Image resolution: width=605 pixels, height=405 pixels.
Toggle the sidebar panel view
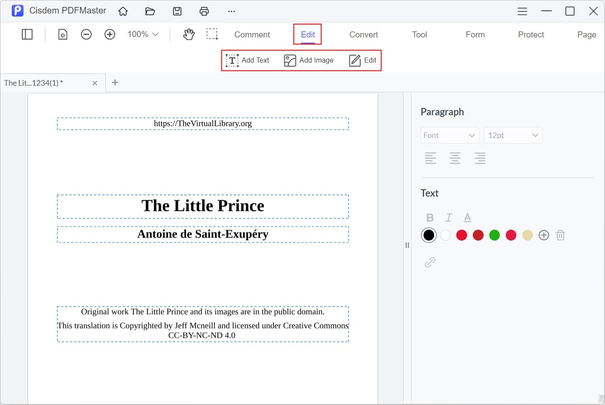tap(27, 34)
